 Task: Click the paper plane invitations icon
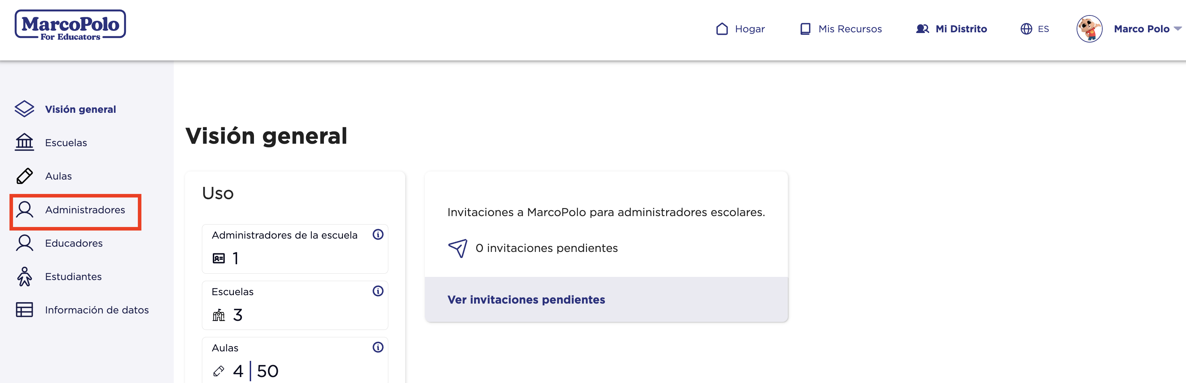(458, 248)
